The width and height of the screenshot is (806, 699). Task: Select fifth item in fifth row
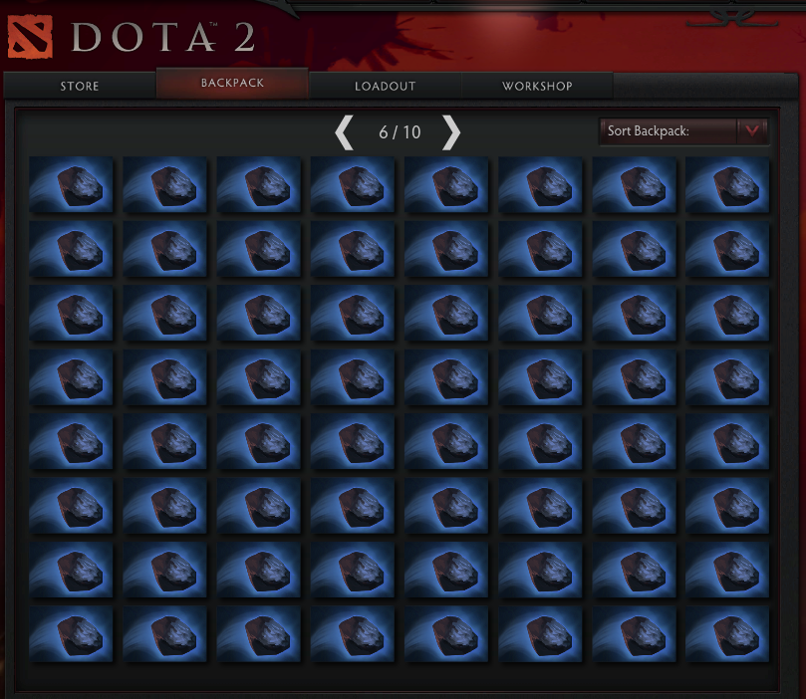click(x=445, y=442)
